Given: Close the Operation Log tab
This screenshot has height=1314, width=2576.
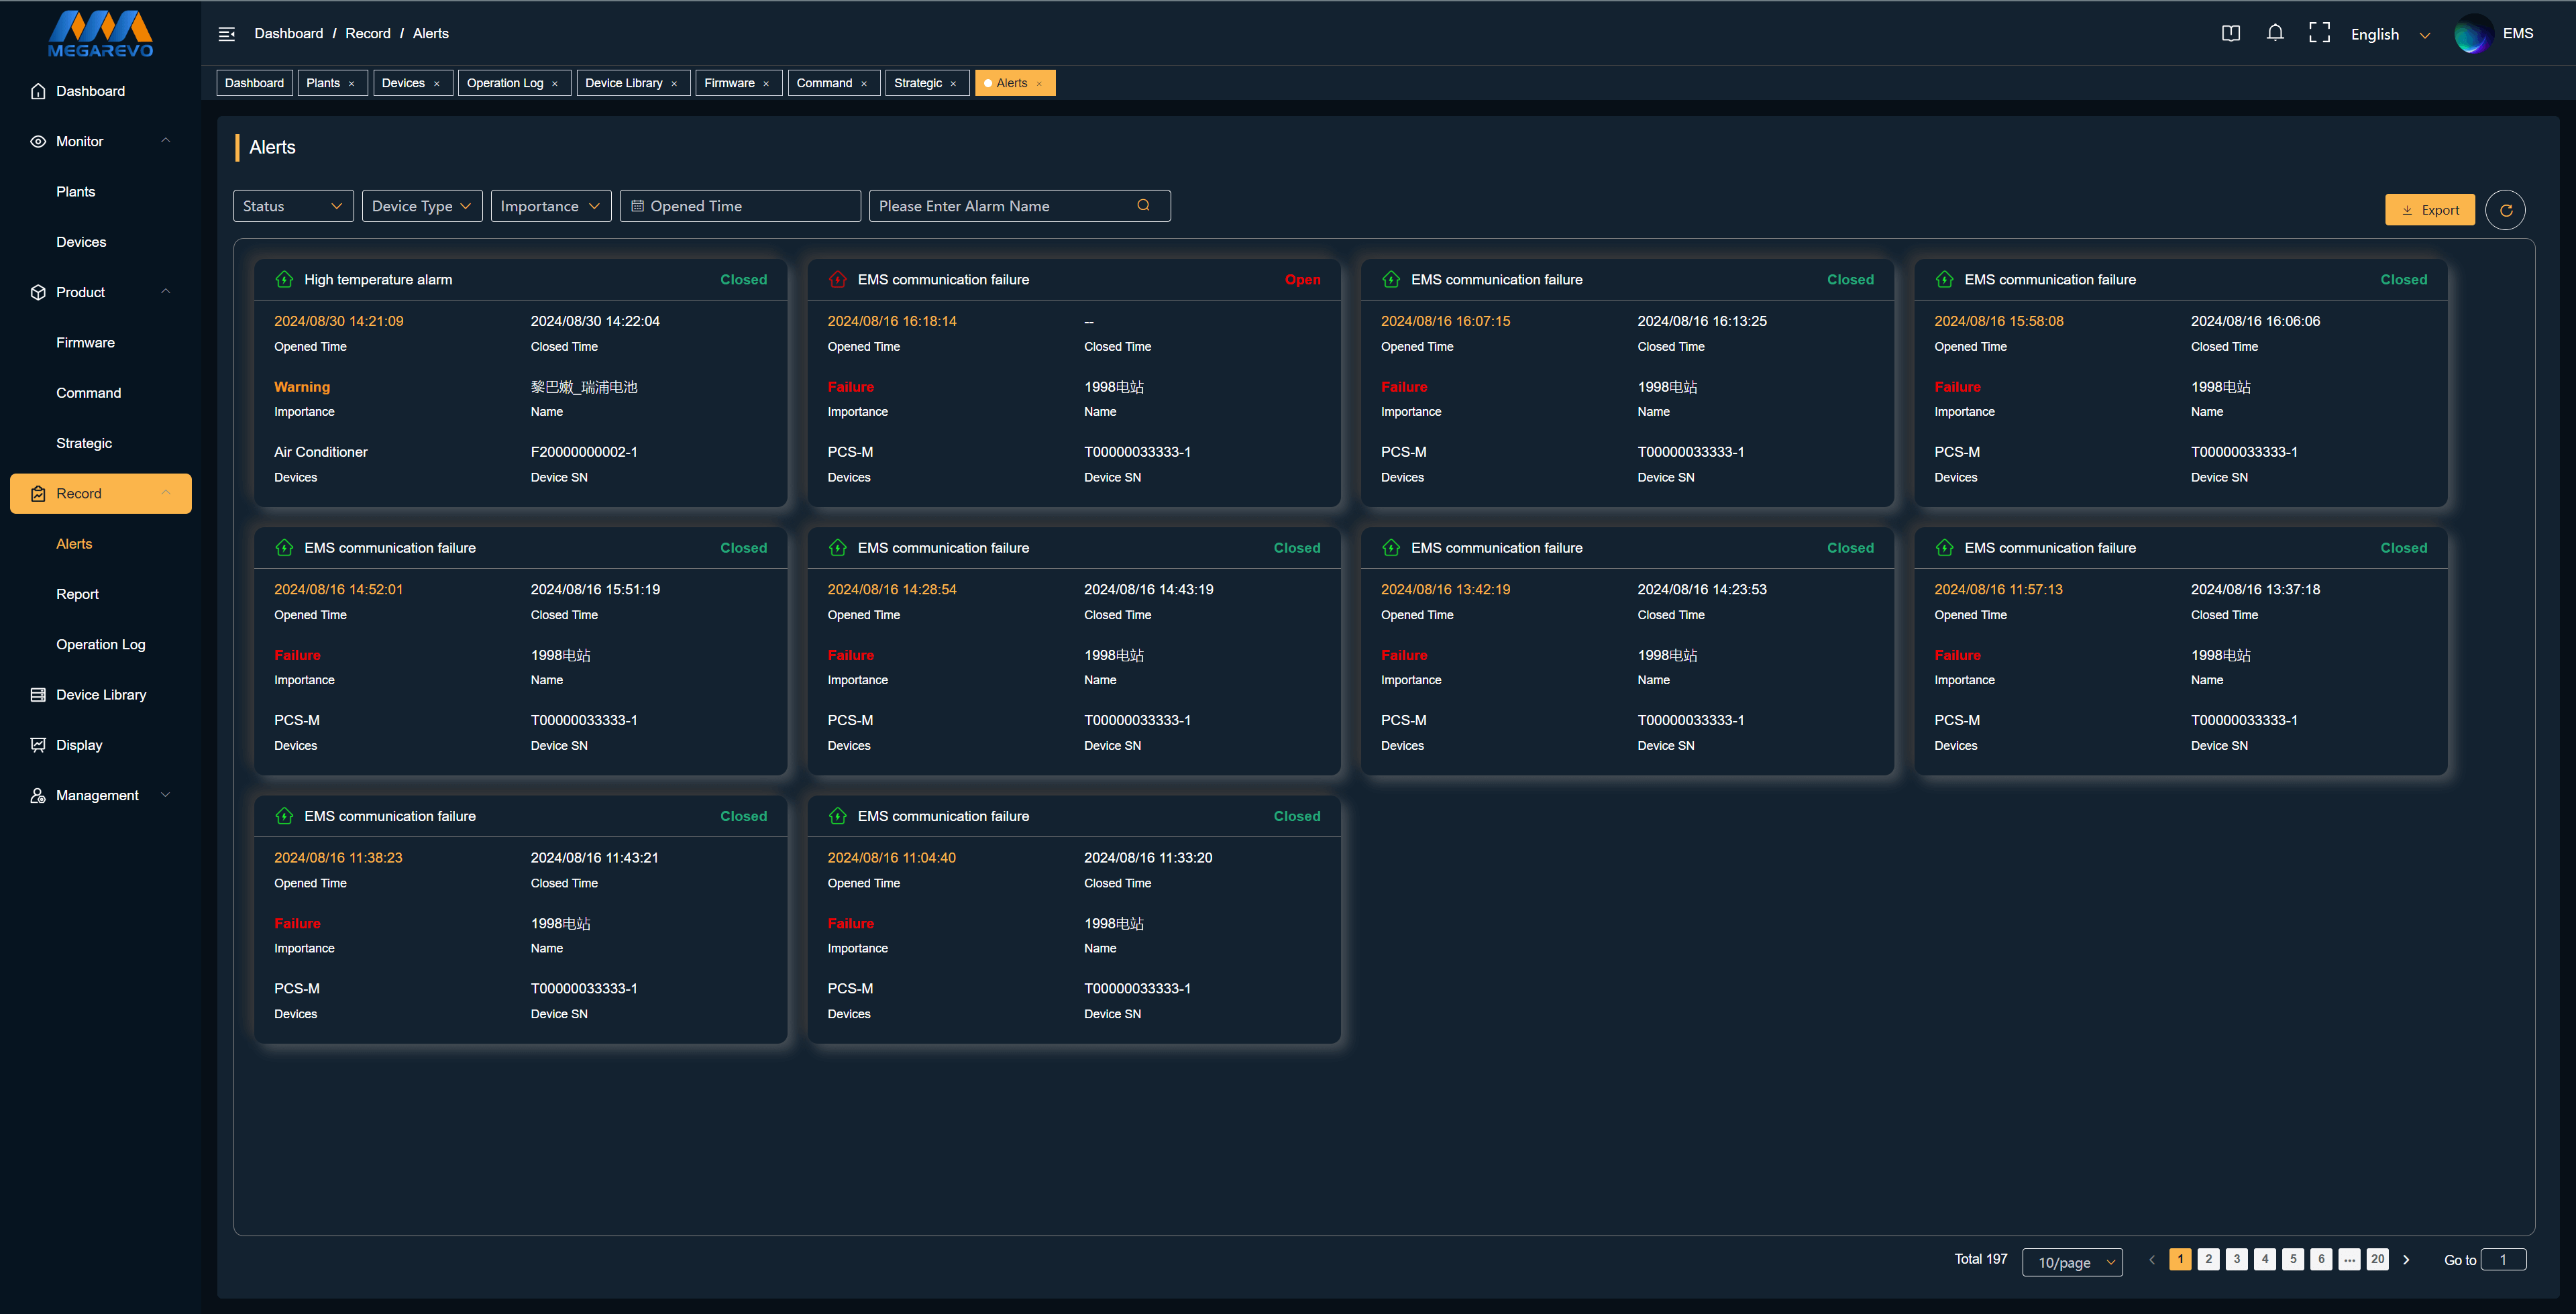Looking at the screenshot, I should pos(555,83).
